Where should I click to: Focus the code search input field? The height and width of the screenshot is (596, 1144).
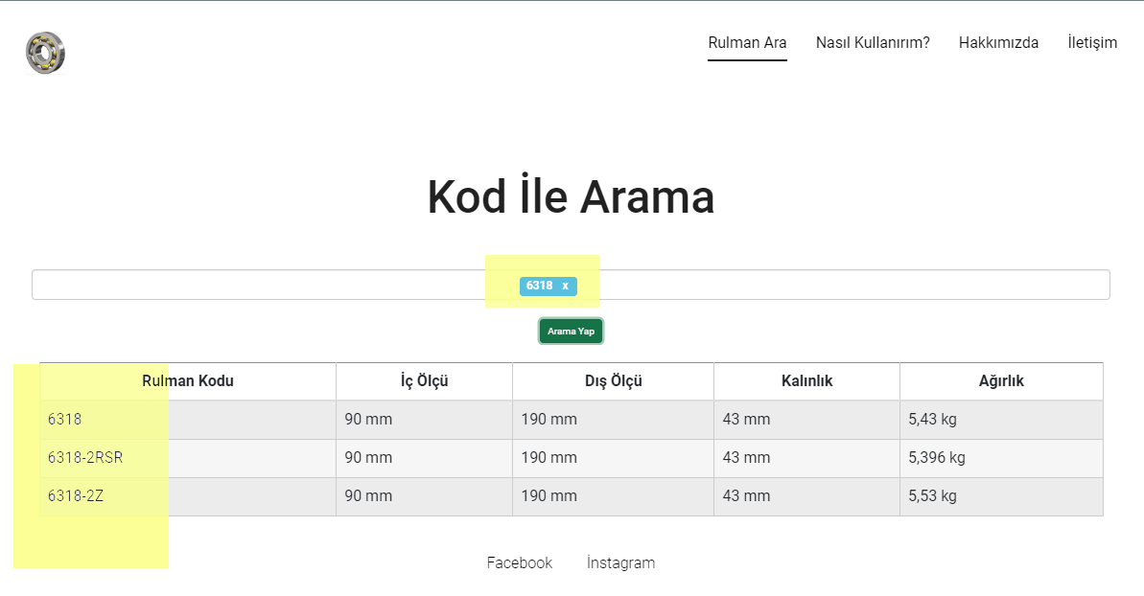pos(571,285)
